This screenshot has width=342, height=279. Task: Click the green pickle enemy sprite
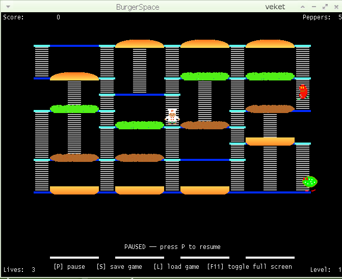coord(310,184)
